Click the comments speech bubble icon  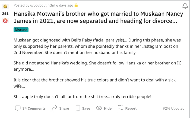(18, 108)
